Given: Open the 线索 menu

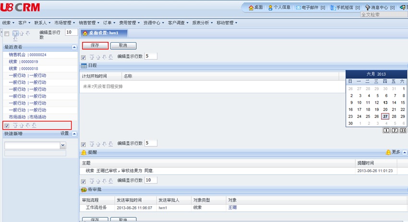Looking at the screenshot, I should coord(8,23).
